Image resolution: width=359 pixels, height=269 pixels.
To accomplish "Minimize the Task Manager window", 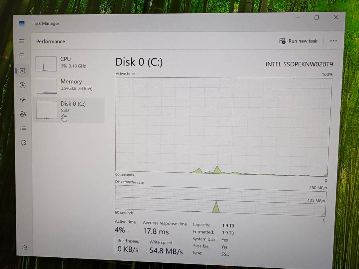I will (x=298, y=18).
